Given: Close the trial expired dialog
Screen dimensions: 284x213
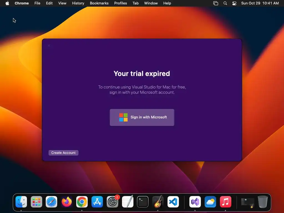Looking at the screenshot, I should 49,46.
